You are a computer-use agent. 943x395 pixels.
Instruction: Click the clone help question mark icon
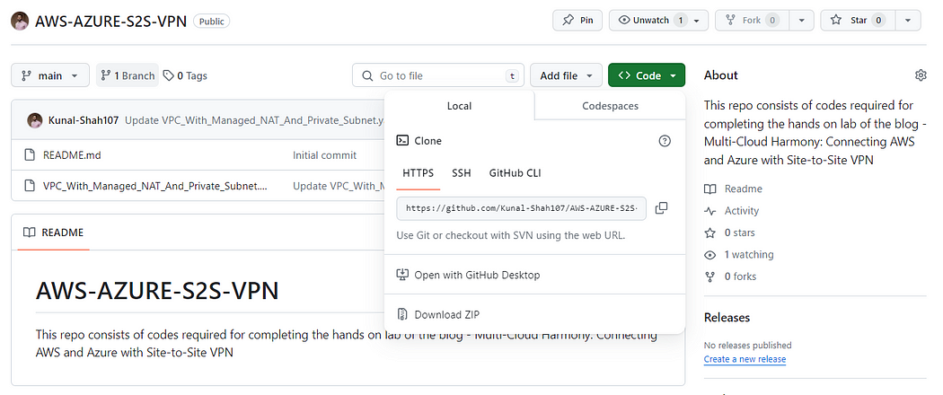[x=664, y=141]
